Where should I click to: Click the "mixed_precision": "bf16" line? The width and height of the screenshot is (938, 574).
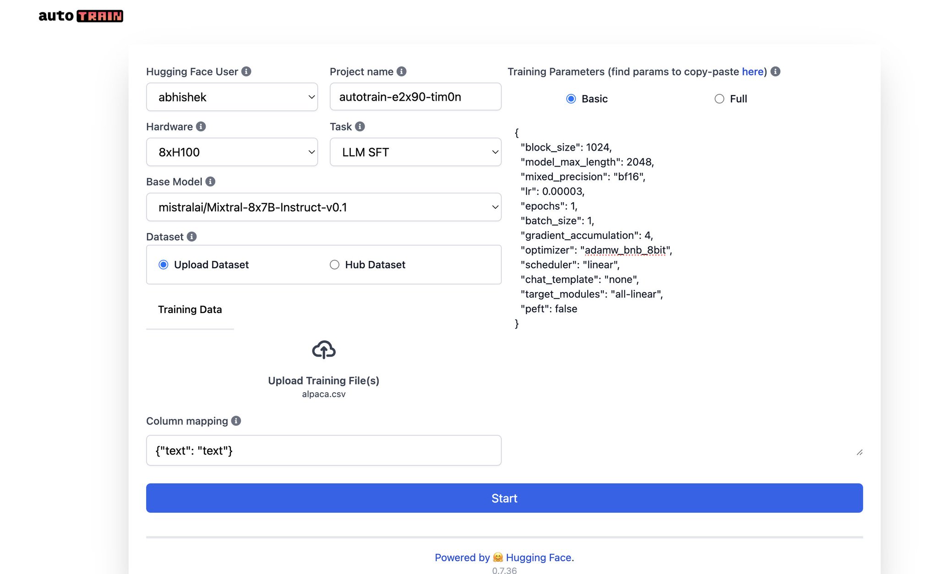pos(583,177)
